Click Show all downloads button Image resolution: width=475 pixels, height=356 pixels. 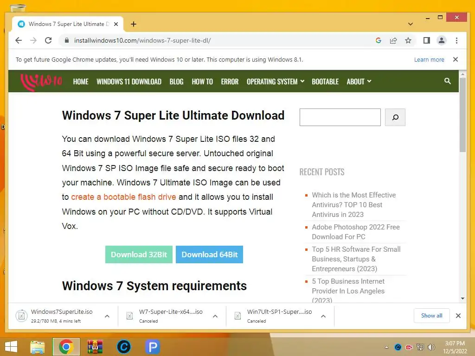point(431,316)
